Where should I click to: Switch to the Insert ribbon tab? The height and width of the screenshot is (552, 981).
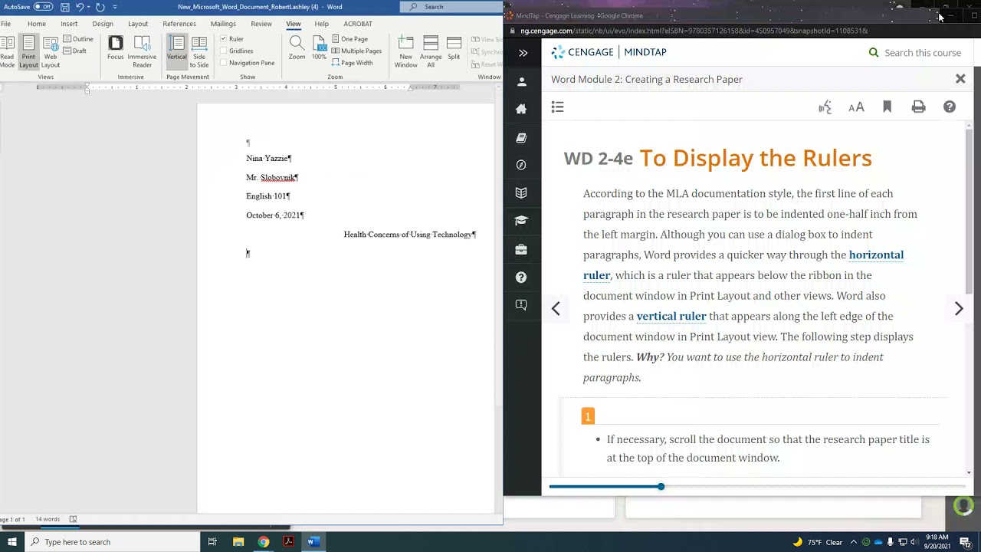[69, 24]
